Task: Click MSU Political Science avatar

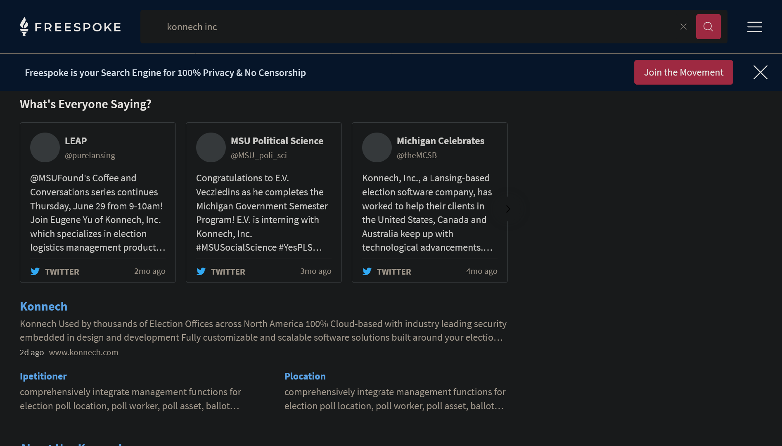Action: click(211, 147)
